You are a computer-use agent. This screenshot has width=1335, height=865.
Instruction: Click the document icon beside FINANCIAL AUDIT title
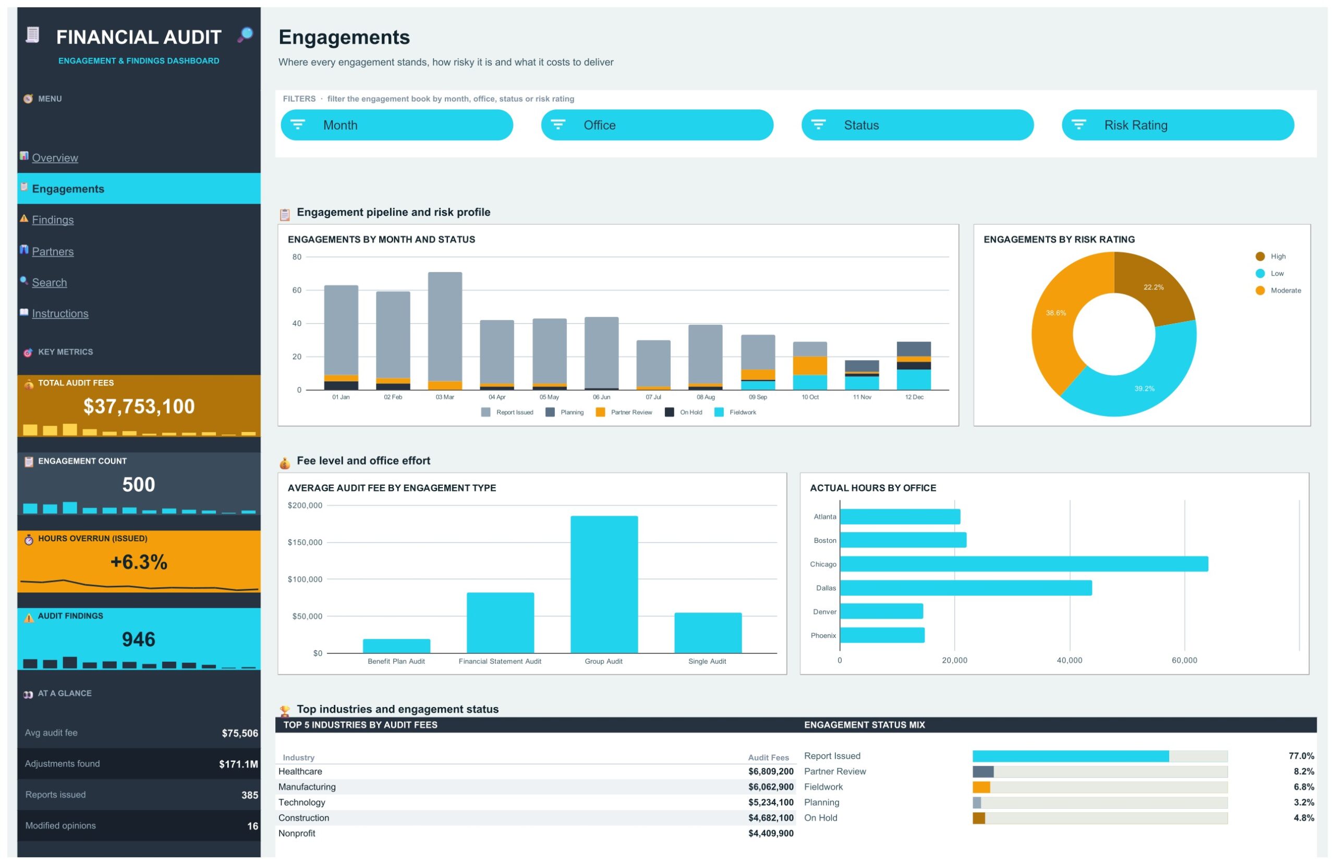32,35
